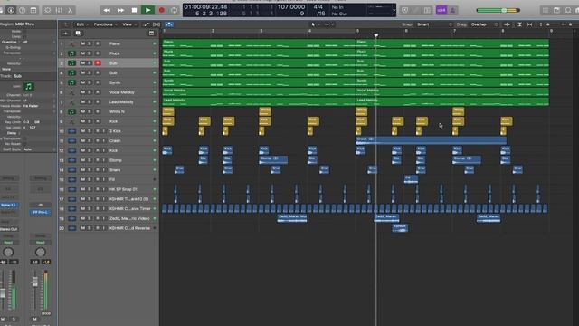Expand the More disclosure in Region inspector
Viewport: 579px width, 326px height.
tap(6, 69)
